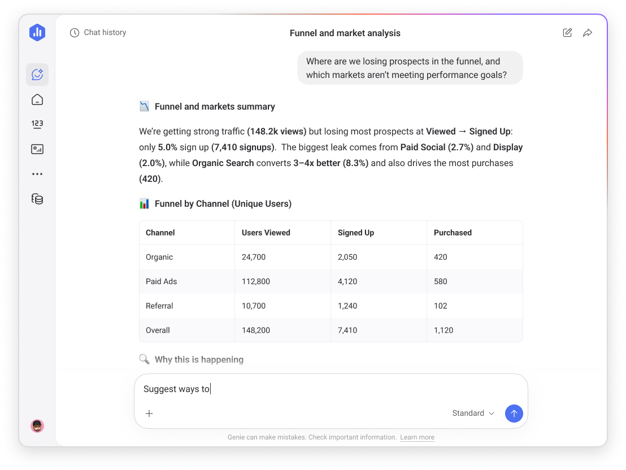Open the numeric metrics (123) sidebar icon
This screenshot has width=626, height=470.
click(x=37, y=124)
